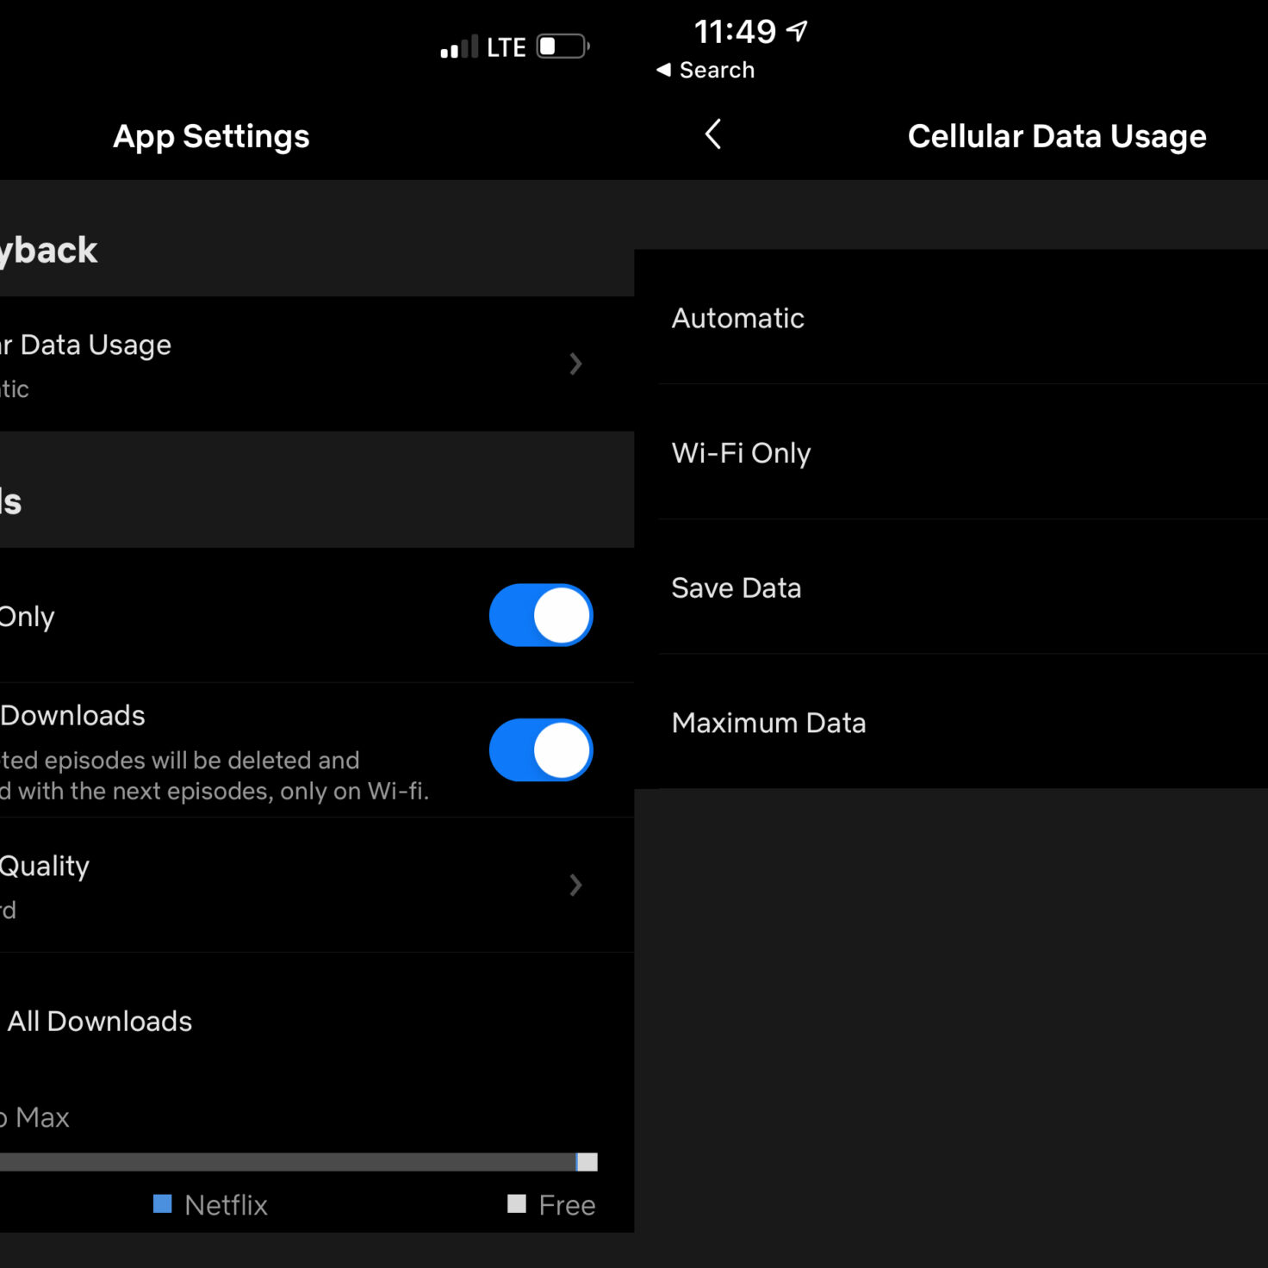Tap the Search back-to-app link
This screenshot has width=1268, height=1268.
(x=705, y=70)
